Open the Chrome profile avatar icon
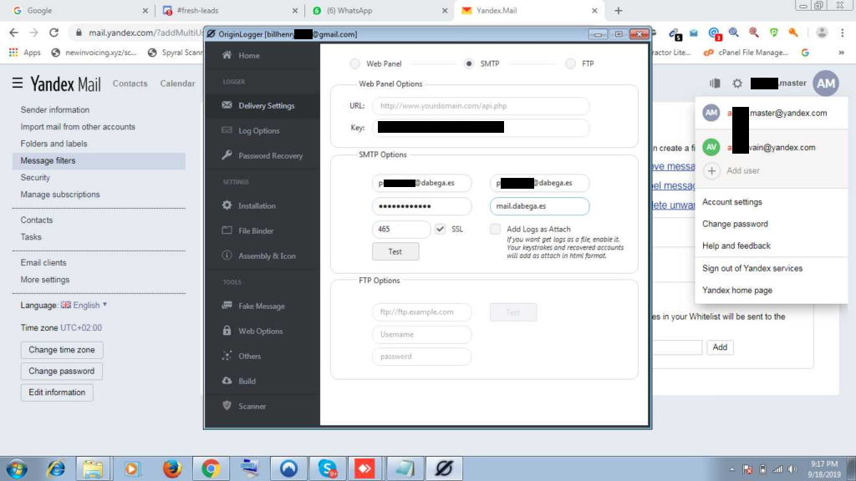Viewport: 856px width, 481px height. pos(822,33)
